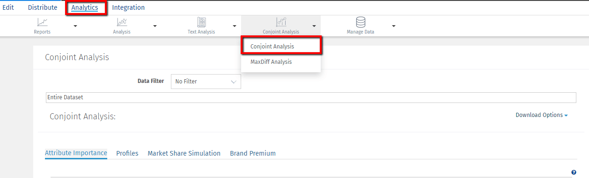Viewport: 589px width, 178px height.
Task: Switch to the Integration tab
Action: pyautogui.click(x=128, y=7)
